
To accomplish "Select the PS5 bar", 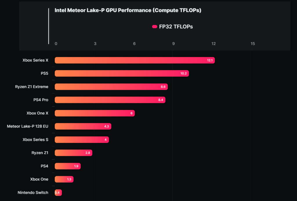I will [x=122, y=73].
